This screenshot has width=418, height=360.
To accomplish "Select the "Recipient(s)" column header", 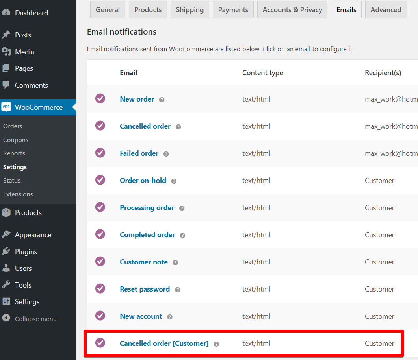I will 383,73.
